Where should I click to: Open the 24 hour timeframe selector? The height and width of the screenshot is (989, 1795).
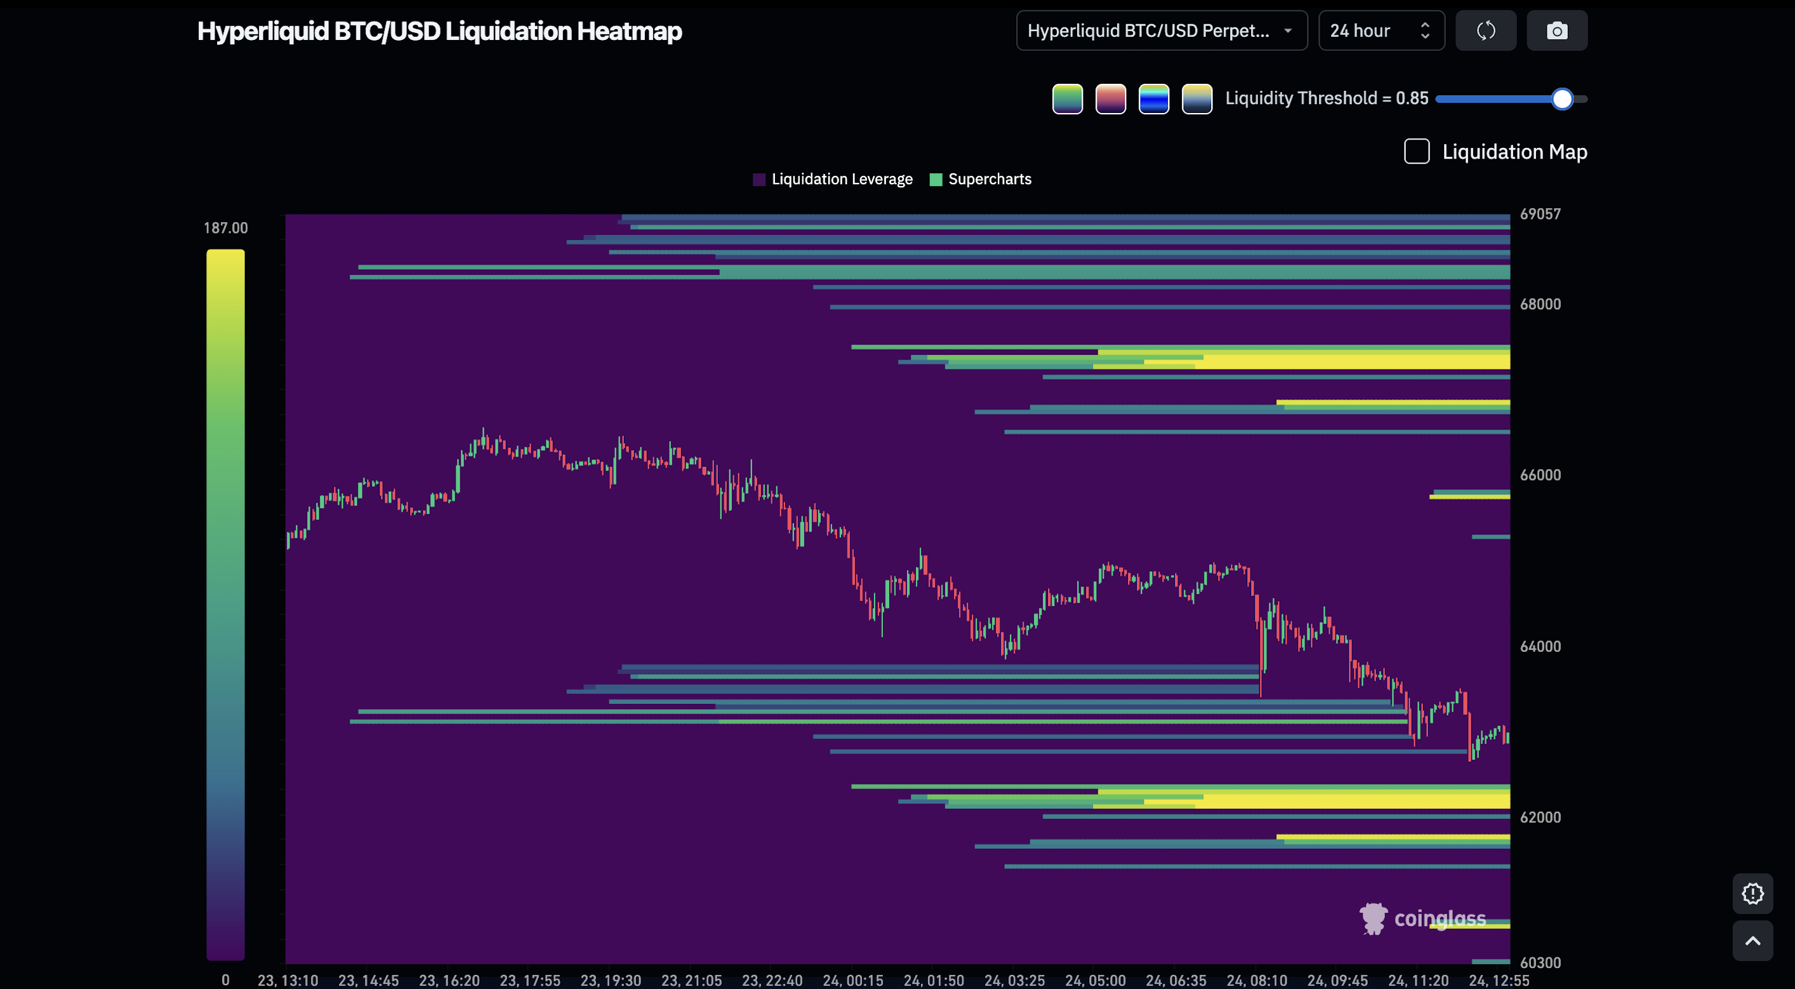[x=1381, y=30]
